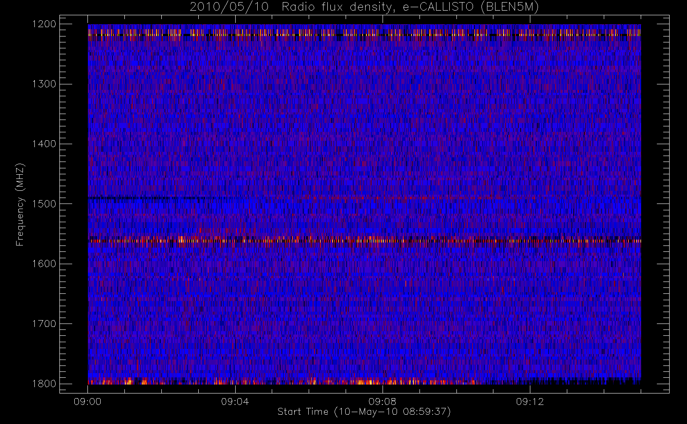Click the 09:08 time tick label
This screenshot has width=687, height=424.
point(382,402)
